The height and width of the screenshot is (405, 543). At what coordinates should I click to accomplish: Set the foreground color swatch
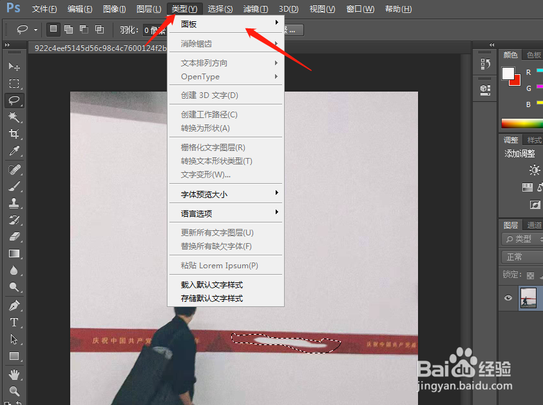pyautogui.click(x=508, y=75)
